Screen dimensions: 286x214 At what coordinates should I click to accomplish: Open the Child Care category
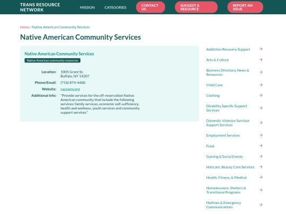point(215,85)
